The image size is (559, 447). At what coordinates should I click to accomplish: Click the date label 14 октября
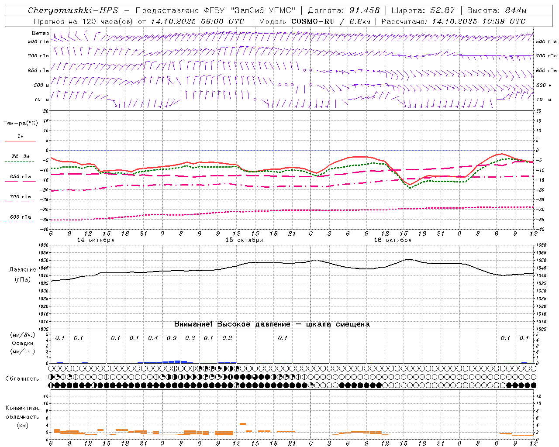pyautogui.click(x=96, y=240)
